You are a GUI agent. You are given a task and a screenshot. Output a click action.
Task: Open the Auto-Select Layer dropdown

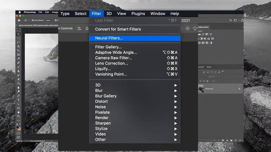click(x=50, y=20)
